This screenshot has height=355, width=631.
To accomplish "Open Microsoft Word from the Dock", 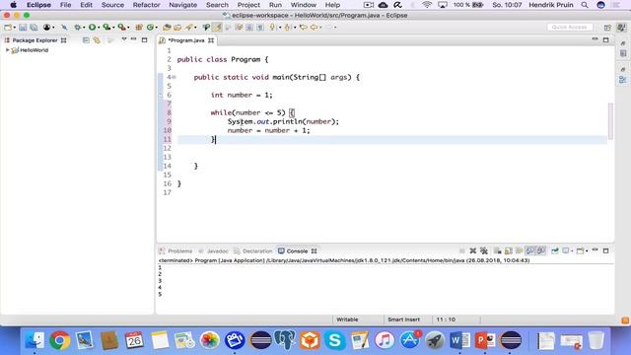I will (460, 340).
